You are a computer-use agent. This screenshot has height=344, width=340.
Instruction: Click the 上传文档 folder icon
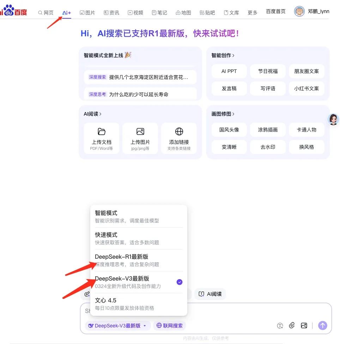point(102,131)
